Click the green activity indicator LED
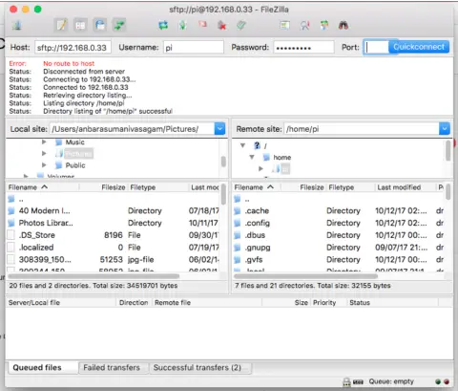The height and width of the screenshot is (391, 458). [438, 381]
